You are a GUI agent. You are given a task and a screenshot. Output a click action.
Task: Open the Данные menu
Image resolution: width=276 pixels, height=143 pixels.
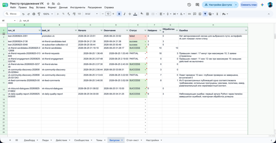[x=63, y=7]
